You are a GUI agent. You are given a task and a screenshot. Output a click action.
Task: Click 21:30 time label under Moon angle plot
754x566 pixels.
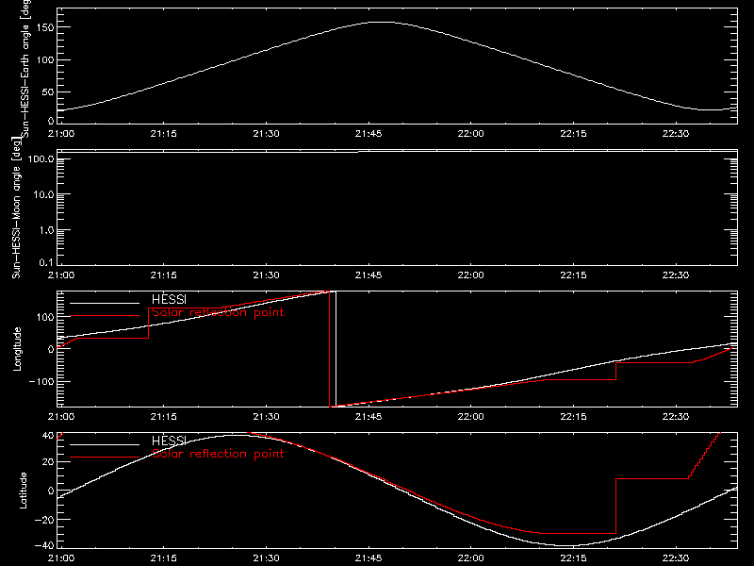click(x=266, y=275)
